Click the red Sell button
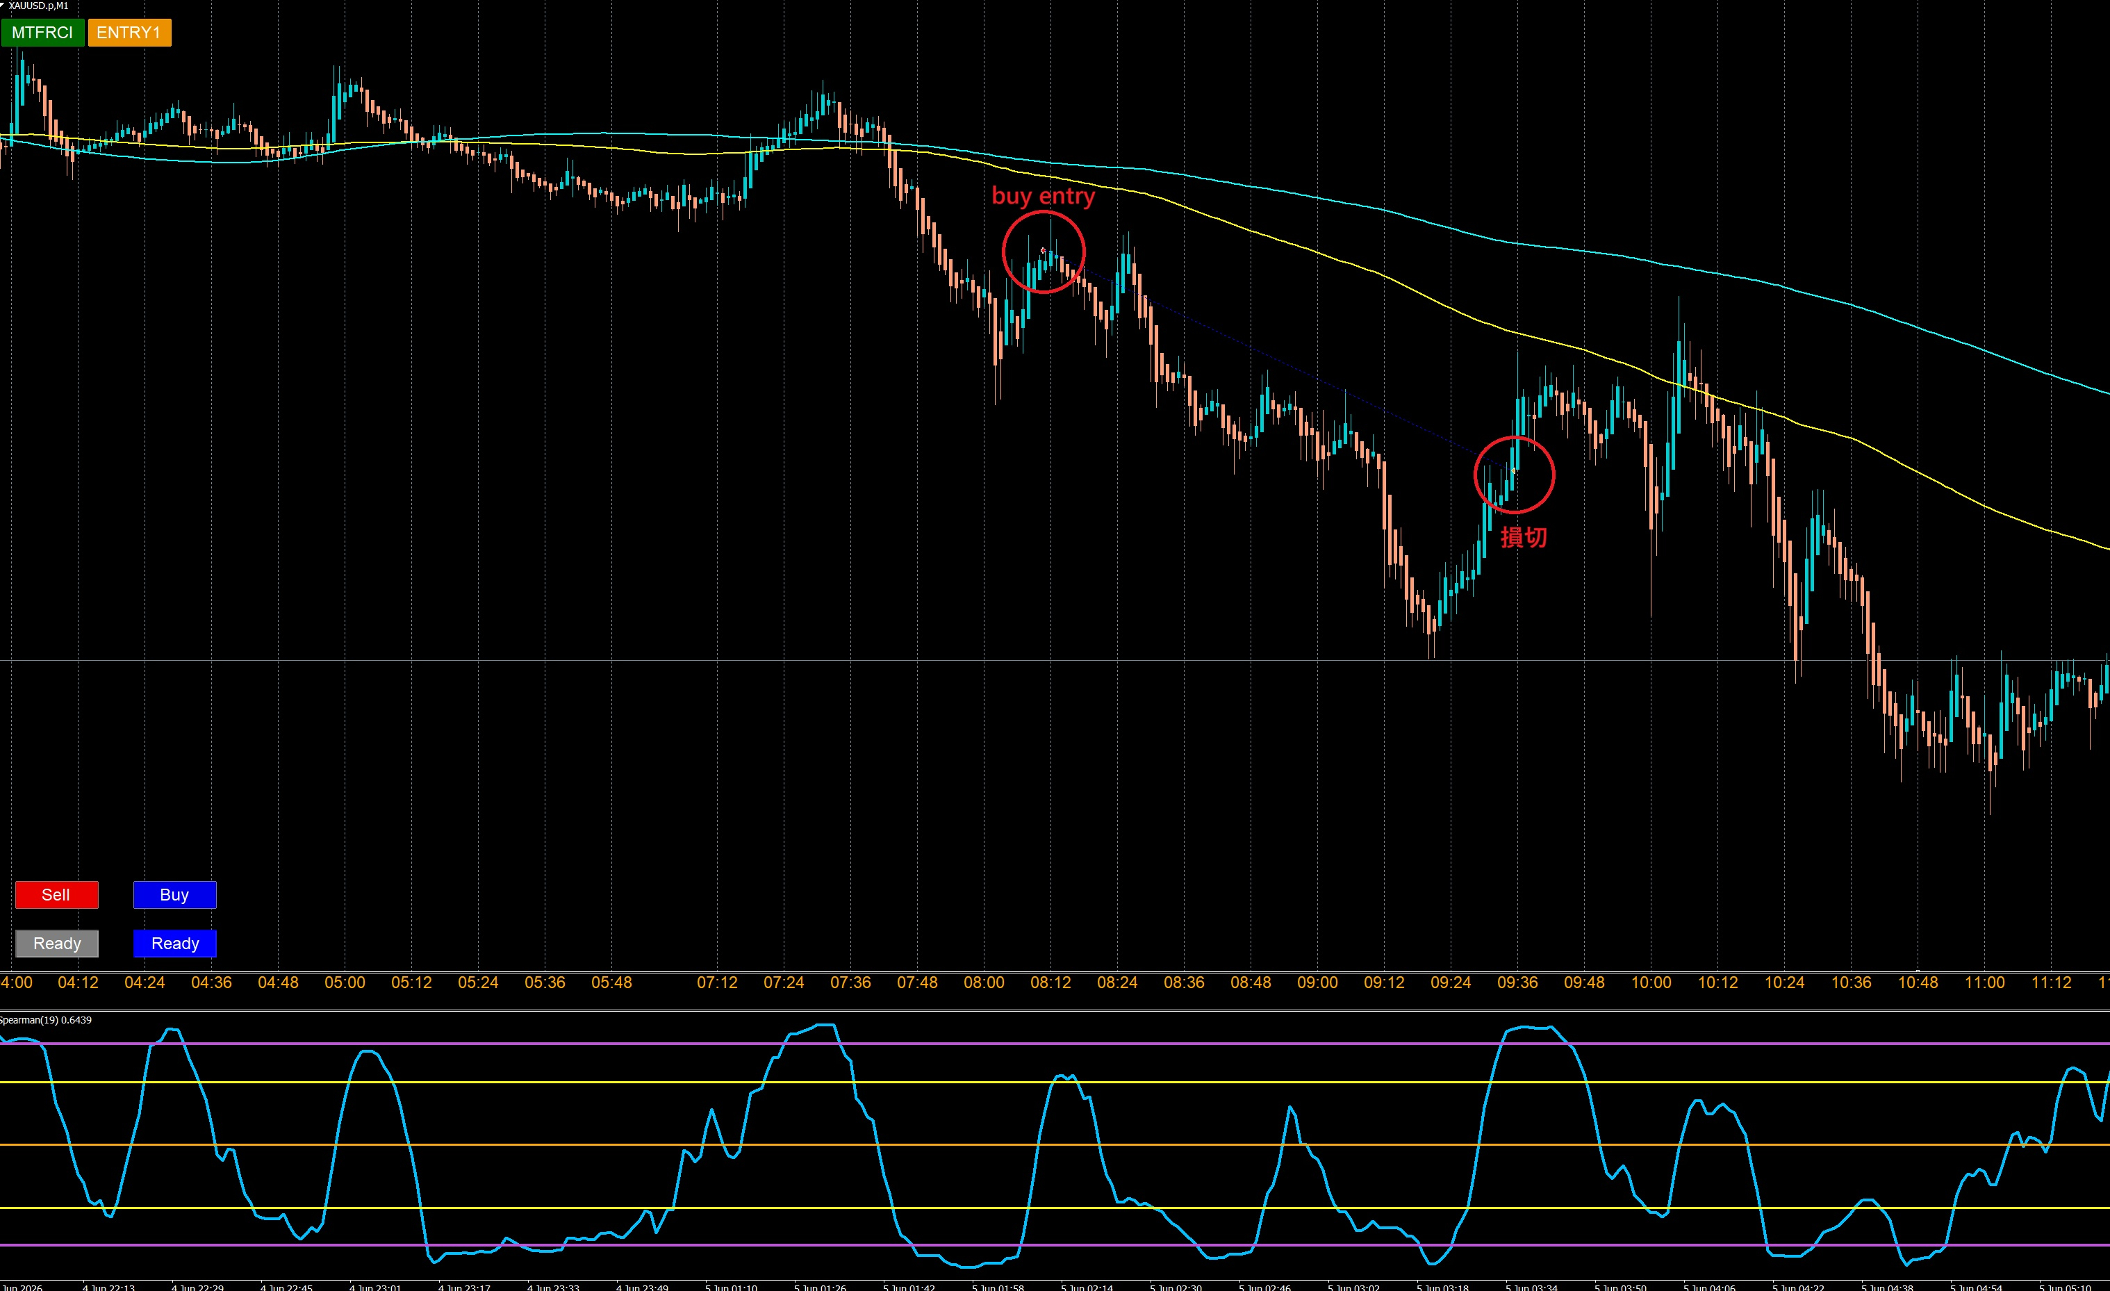2110x1291 pixels. 56,894
